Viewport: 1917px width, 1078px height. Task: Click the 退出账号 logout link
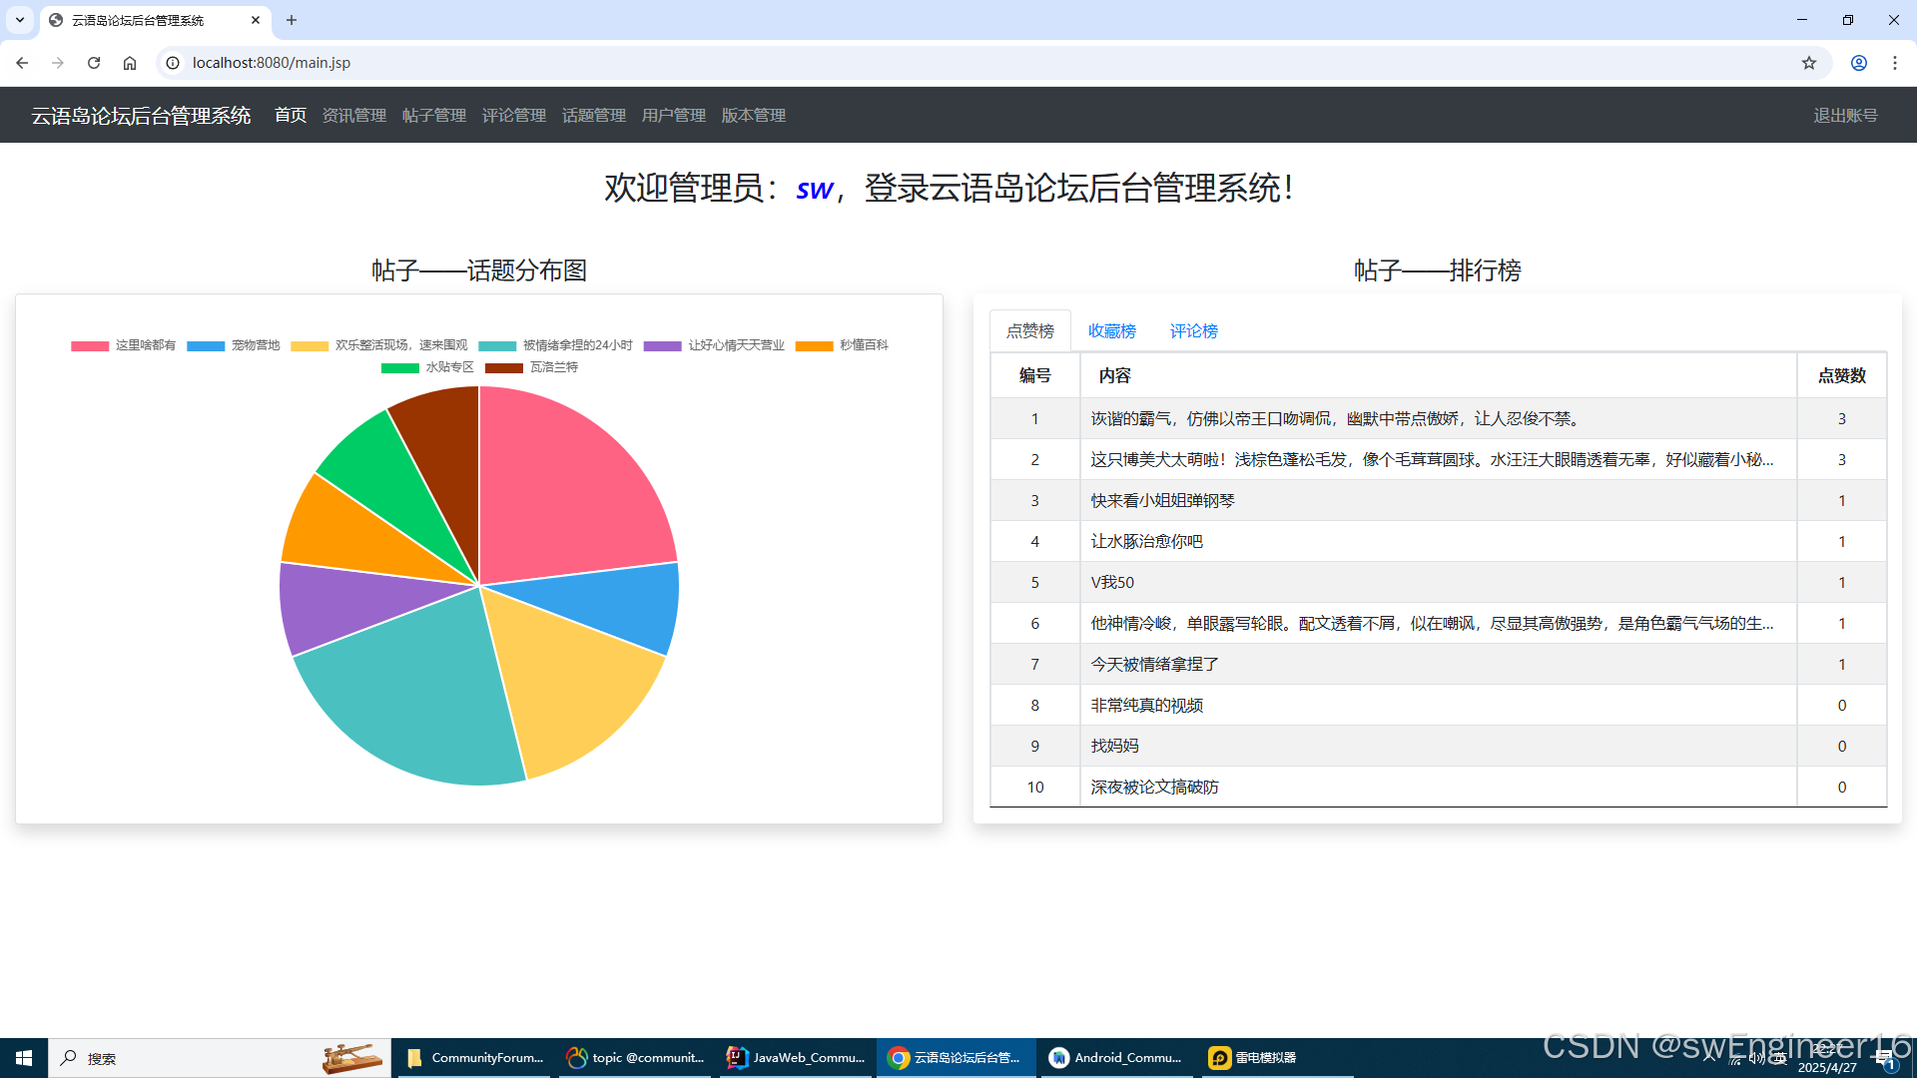[x=1845, y=116]
